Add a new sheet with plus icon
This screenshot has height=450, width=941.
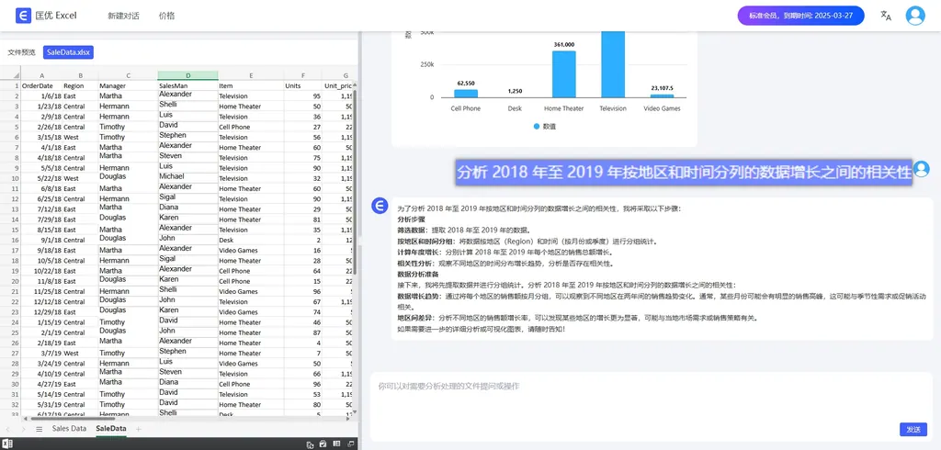click(x=139, y=429)
